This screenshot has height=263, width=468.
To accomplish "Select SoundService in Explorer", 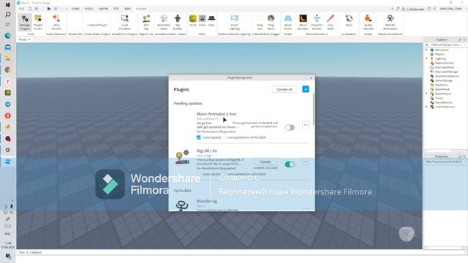I will tap(444, 102).
